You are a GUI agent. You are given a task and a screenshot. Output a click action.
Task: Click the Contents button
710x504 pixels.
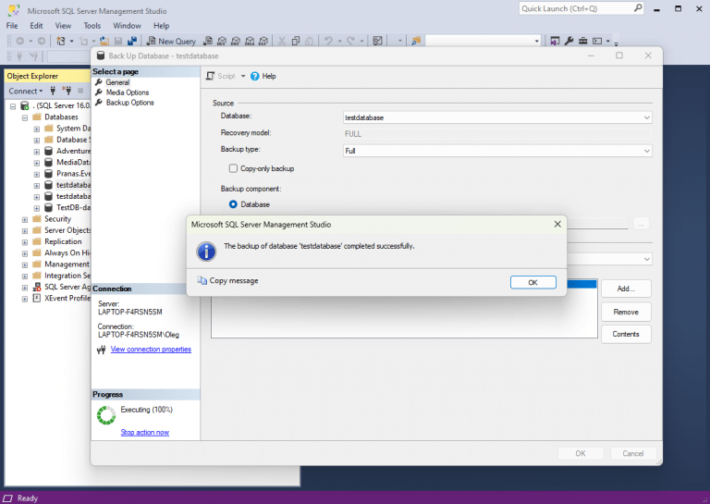point(626,334)
